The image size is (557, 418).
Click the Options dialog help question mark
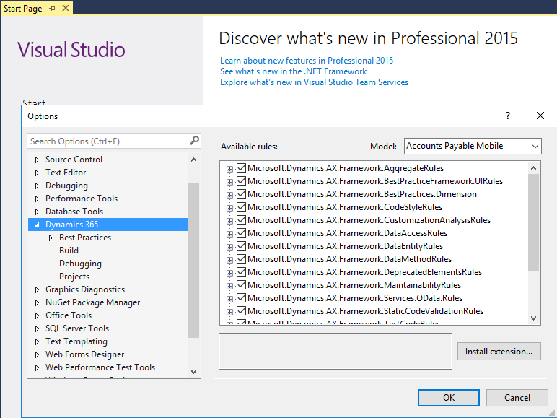(x=508, y=116)
